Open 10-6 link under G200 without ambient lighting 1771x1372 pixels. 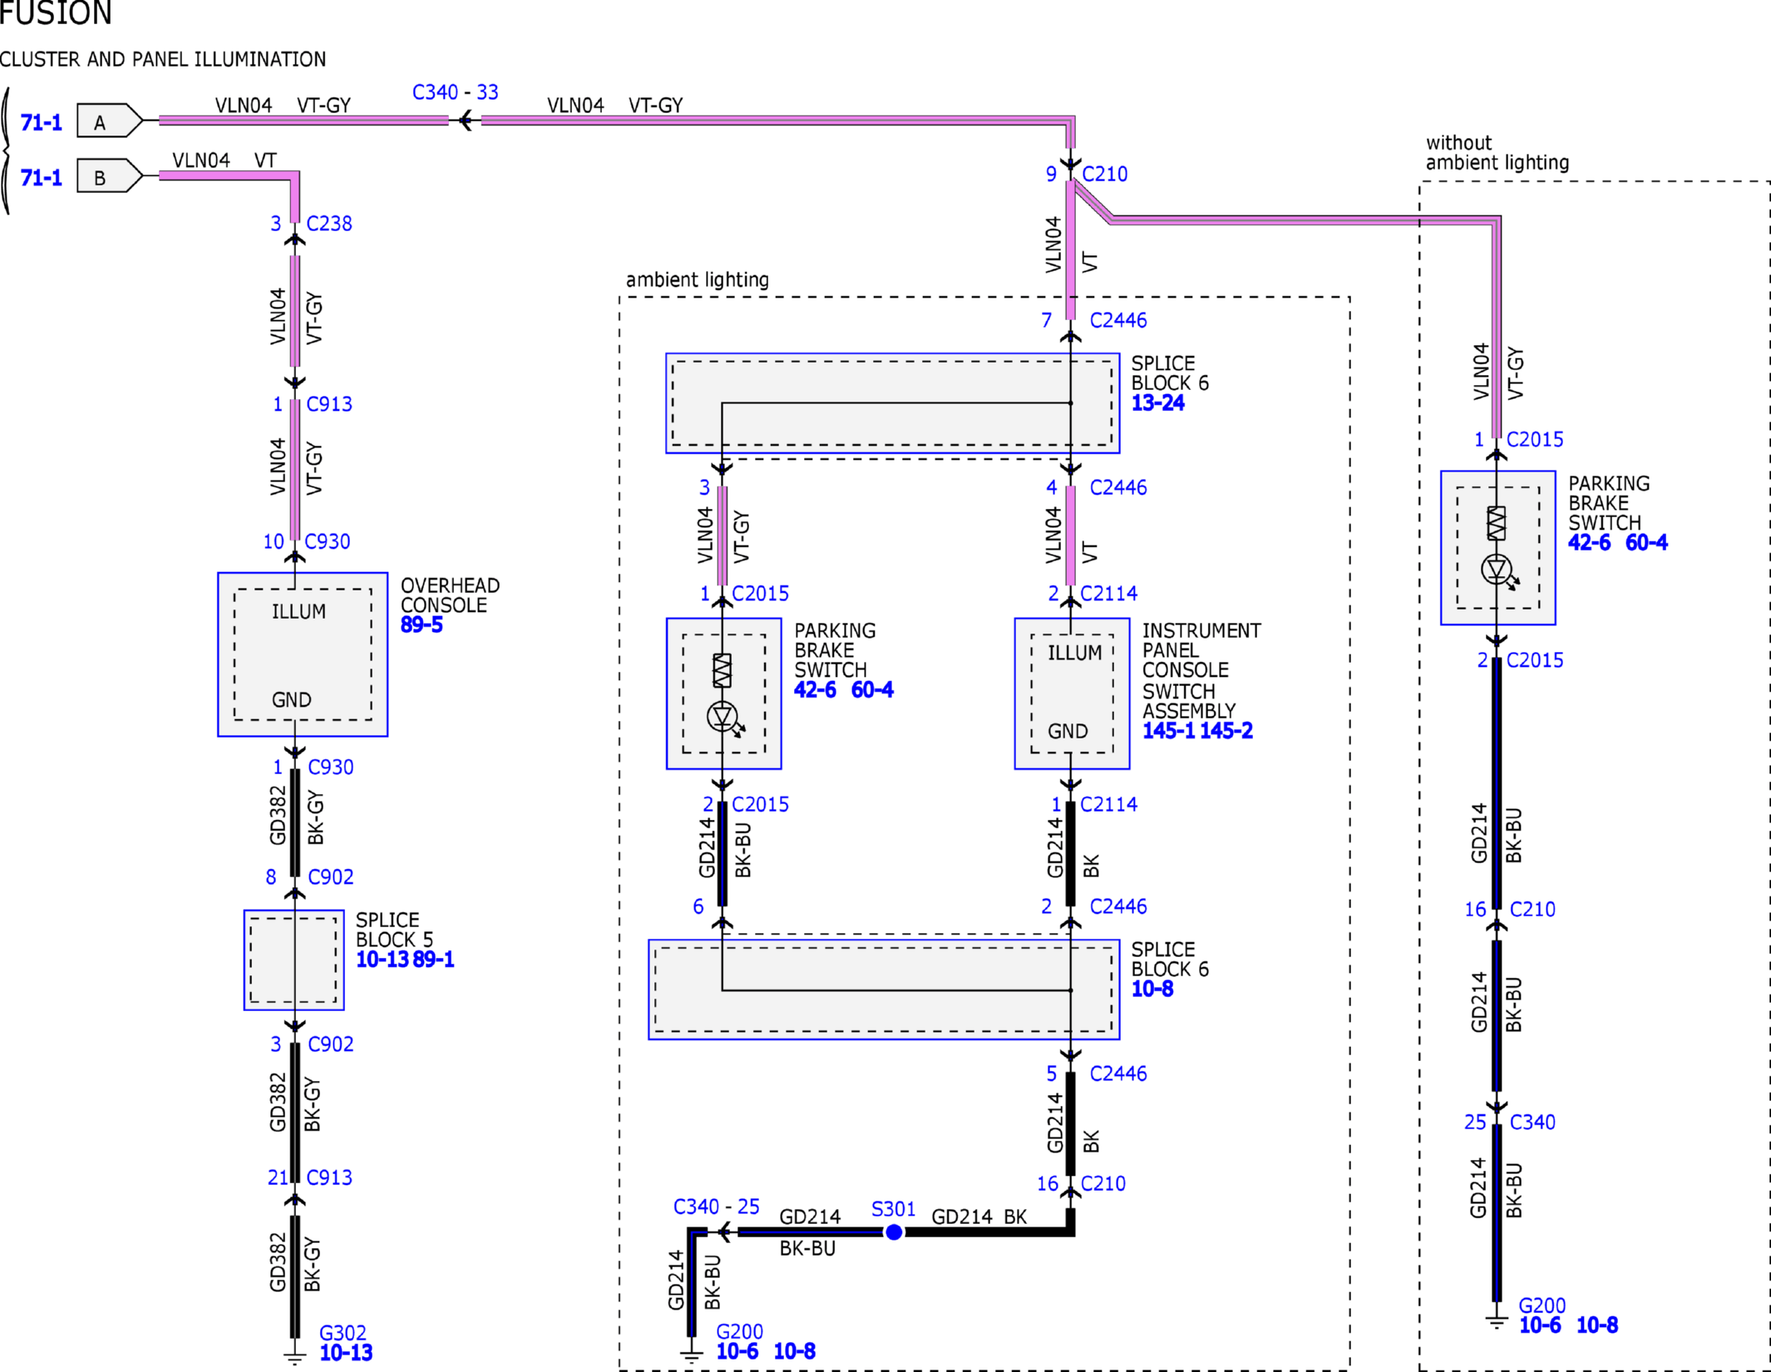tap(1540, 1325)
